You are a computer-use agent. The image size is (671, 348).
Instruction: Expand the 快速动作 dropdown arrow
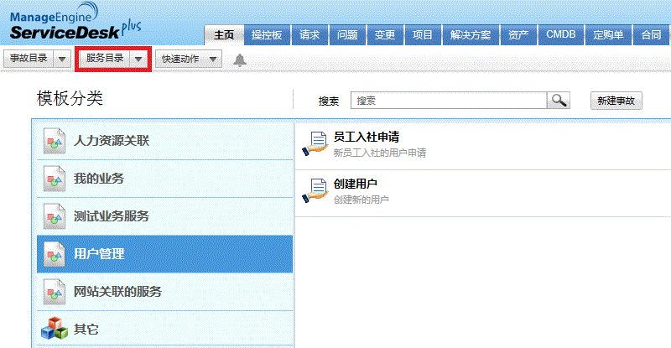click(213, 59)
